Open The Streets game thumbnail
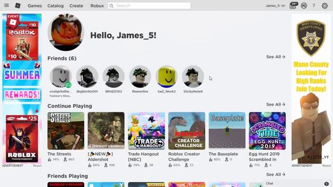This screenshot has height=187, width=333. 66,131
